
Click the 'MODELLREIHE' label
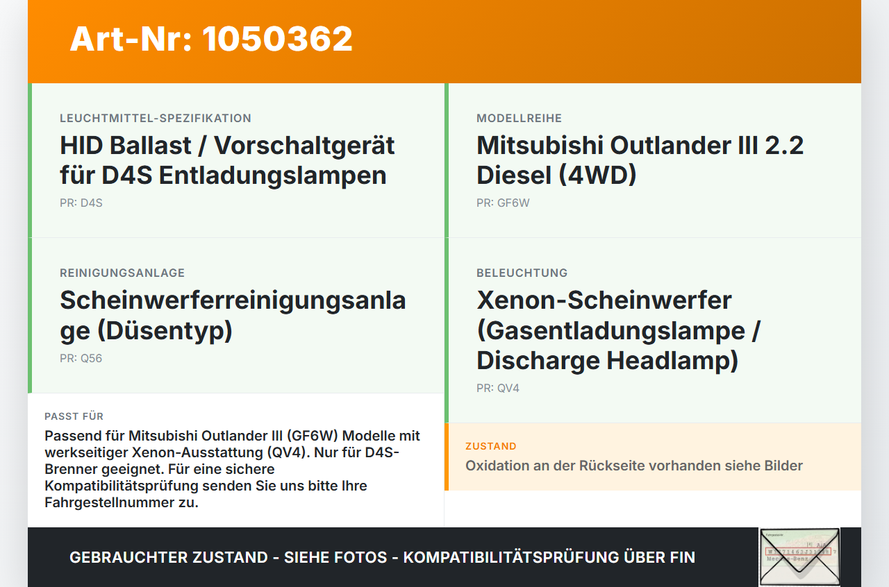coord(519,119)
